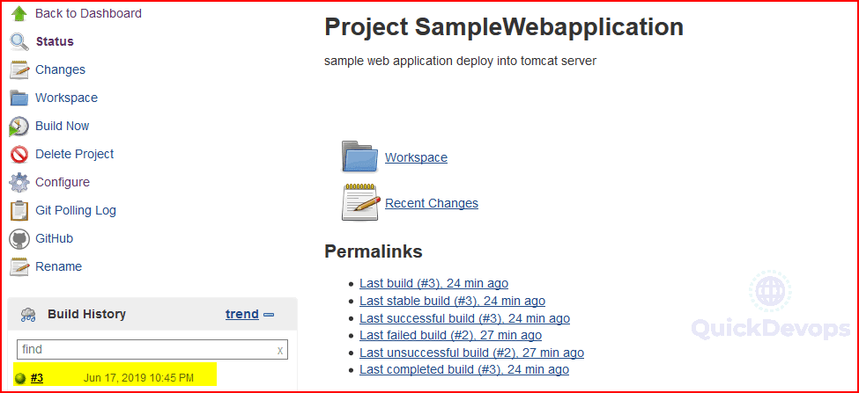Click the red Delete Project icon
The height and width of the screenshot is (393, 859).
tap(19, 154)
